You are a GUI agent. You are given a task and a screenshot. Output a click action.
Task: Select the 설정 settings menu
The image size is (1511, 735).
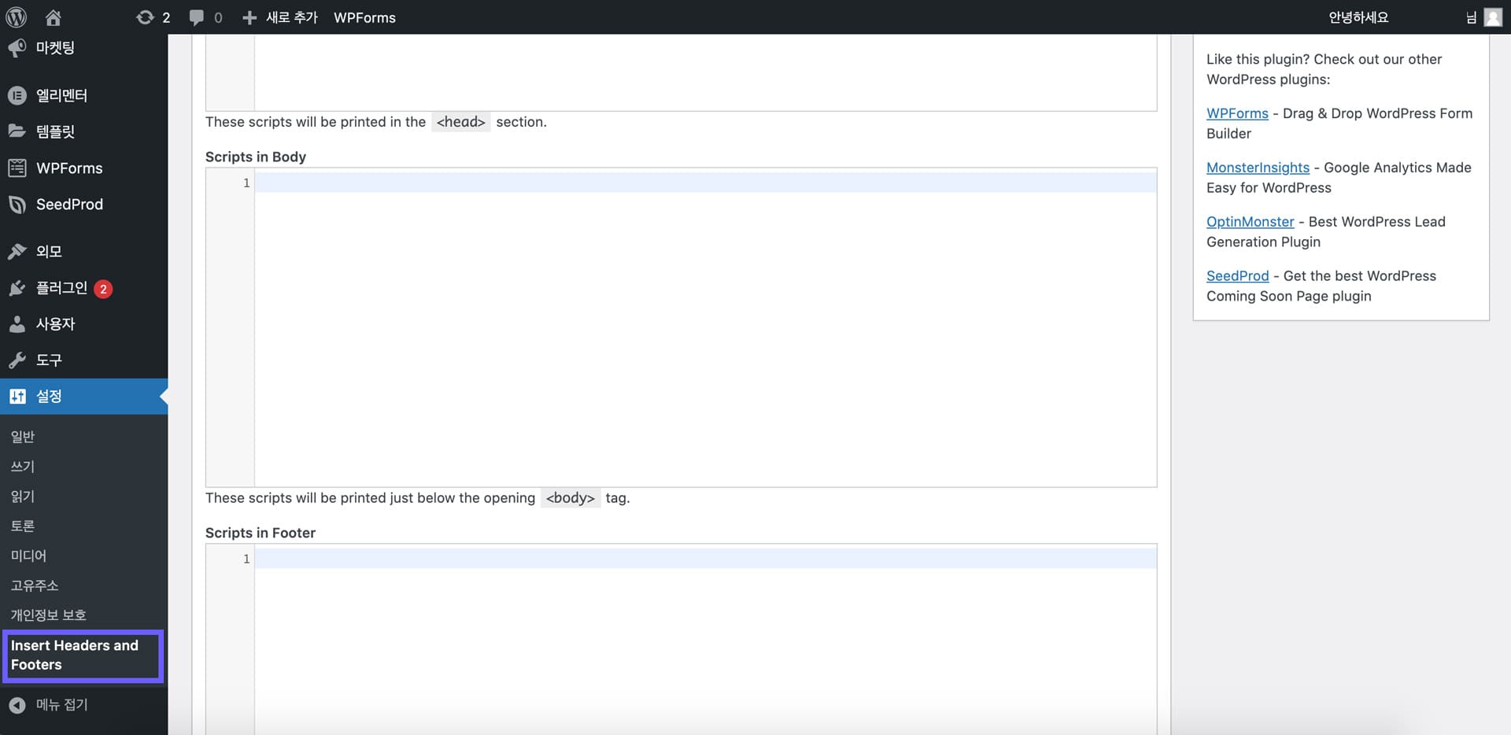(83, 396)
